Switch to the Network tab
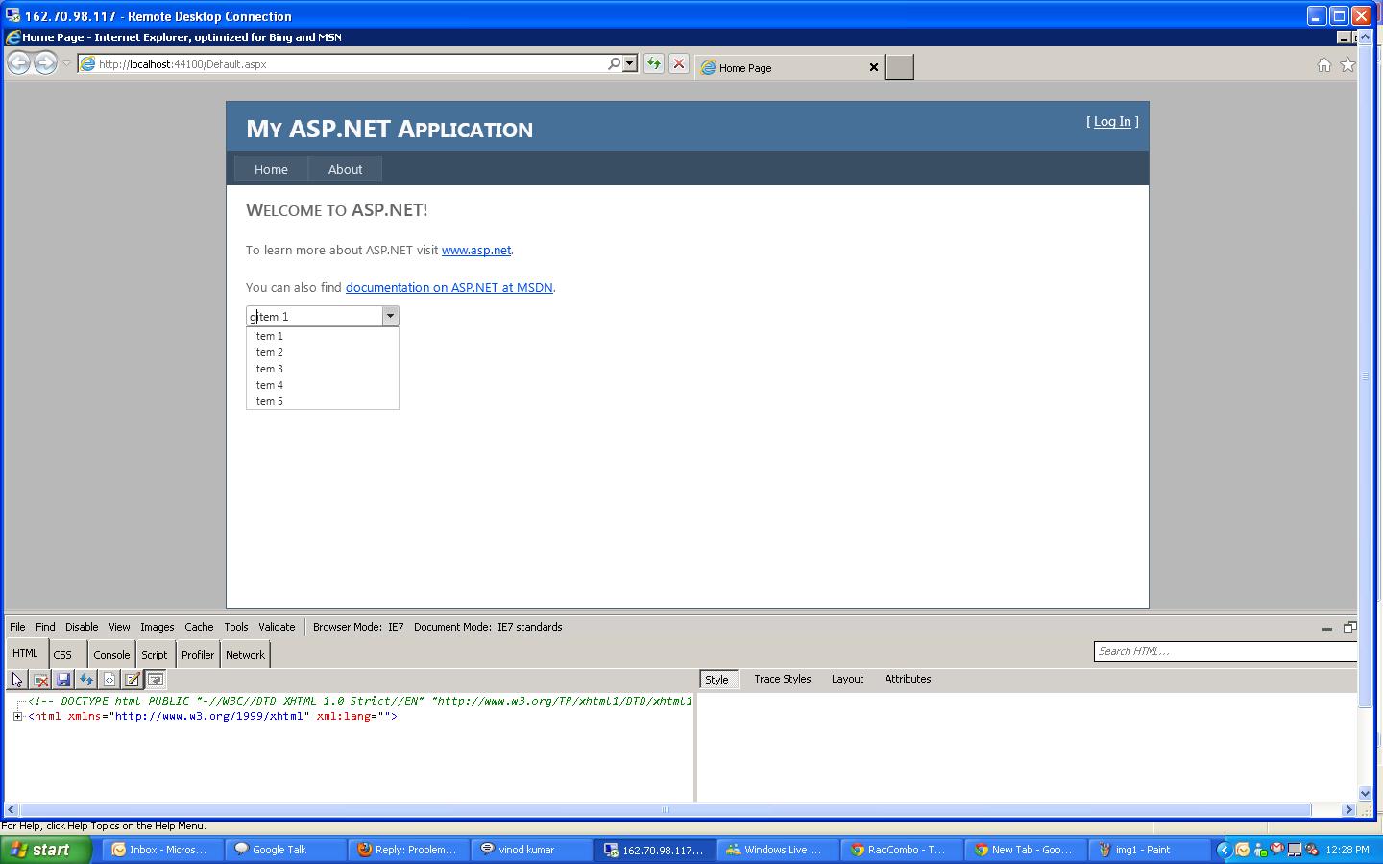The height and width of the screenshot is (864, 1383). click(245, 655)
